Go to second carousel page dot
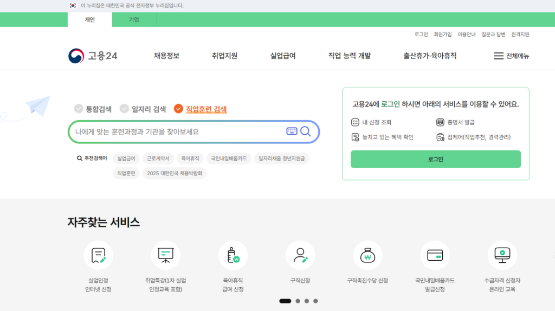 coord(298,301)
